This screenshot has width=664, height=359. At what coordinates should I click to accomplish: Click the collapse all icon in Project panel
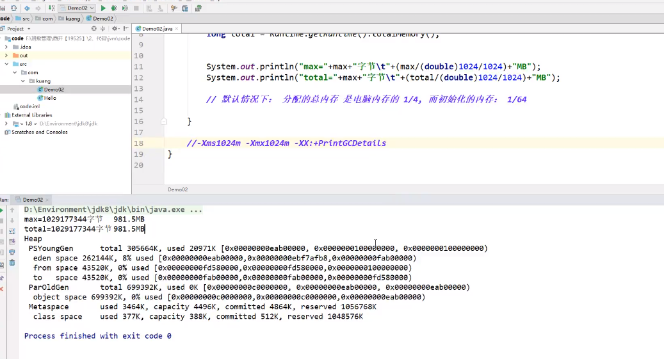(x=103, y=29)
